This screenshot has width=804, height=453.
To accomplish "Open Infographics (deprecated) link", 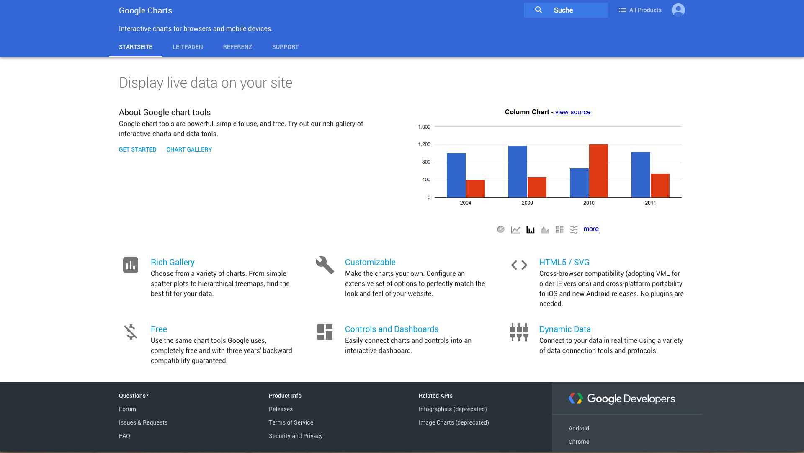I will pos(453,409).
